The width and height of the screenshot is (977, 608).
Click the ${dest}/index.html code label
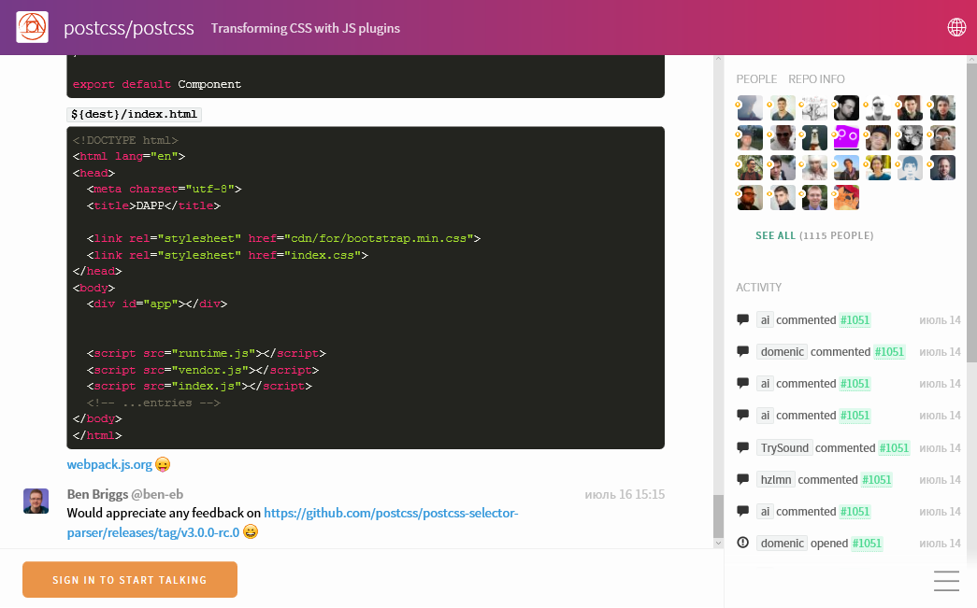point(134,114)
